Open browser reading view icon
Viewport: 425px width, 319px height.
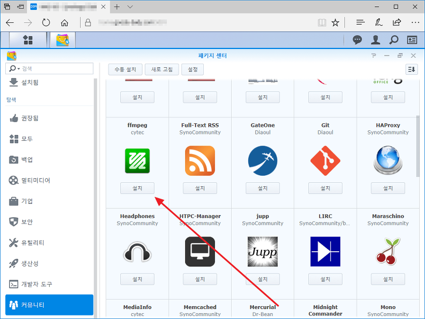coord(322,23)
